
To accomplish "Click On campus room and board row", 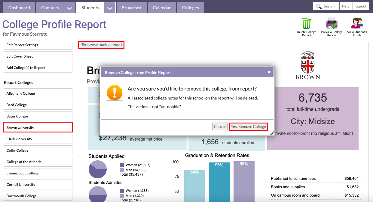I will point(315,195).
